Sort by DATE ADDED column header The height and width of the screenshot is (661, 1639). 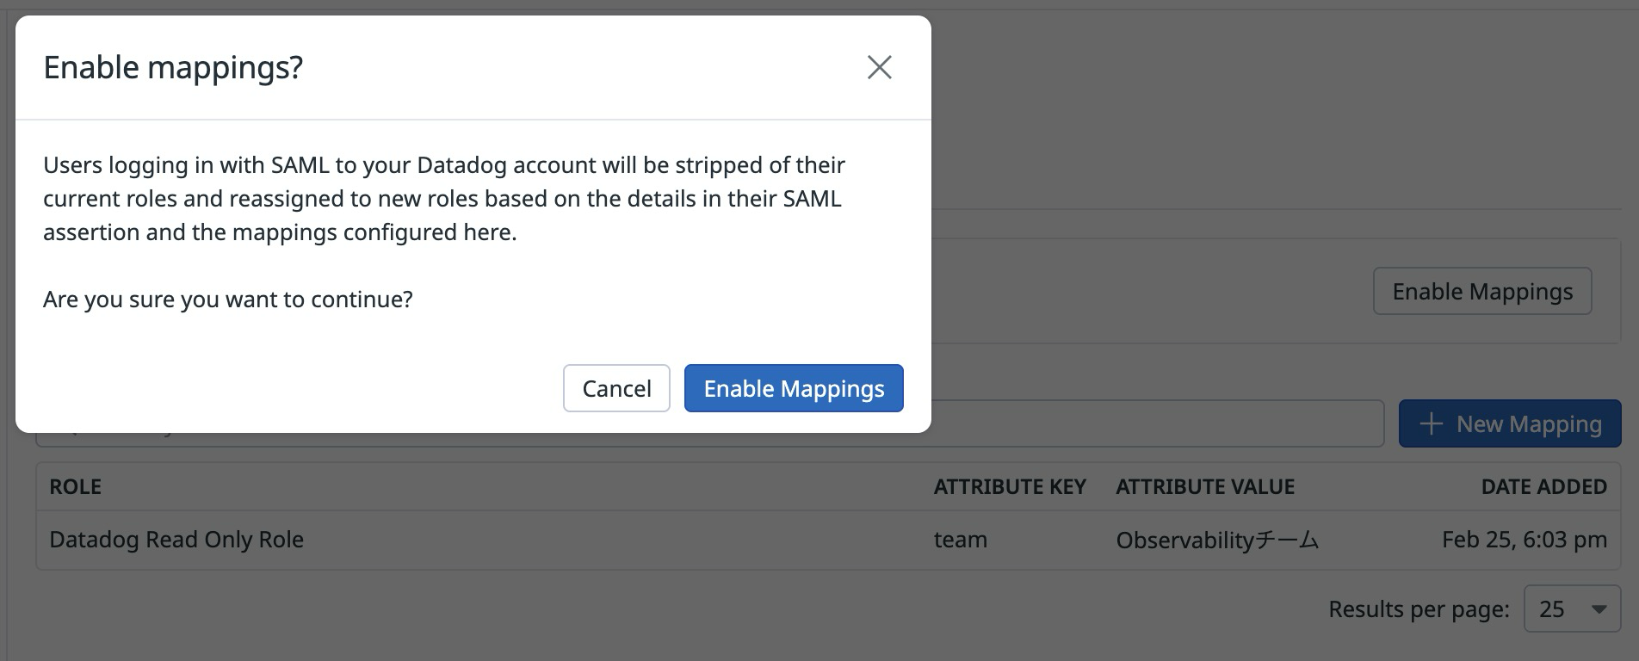click(1543, 486)
